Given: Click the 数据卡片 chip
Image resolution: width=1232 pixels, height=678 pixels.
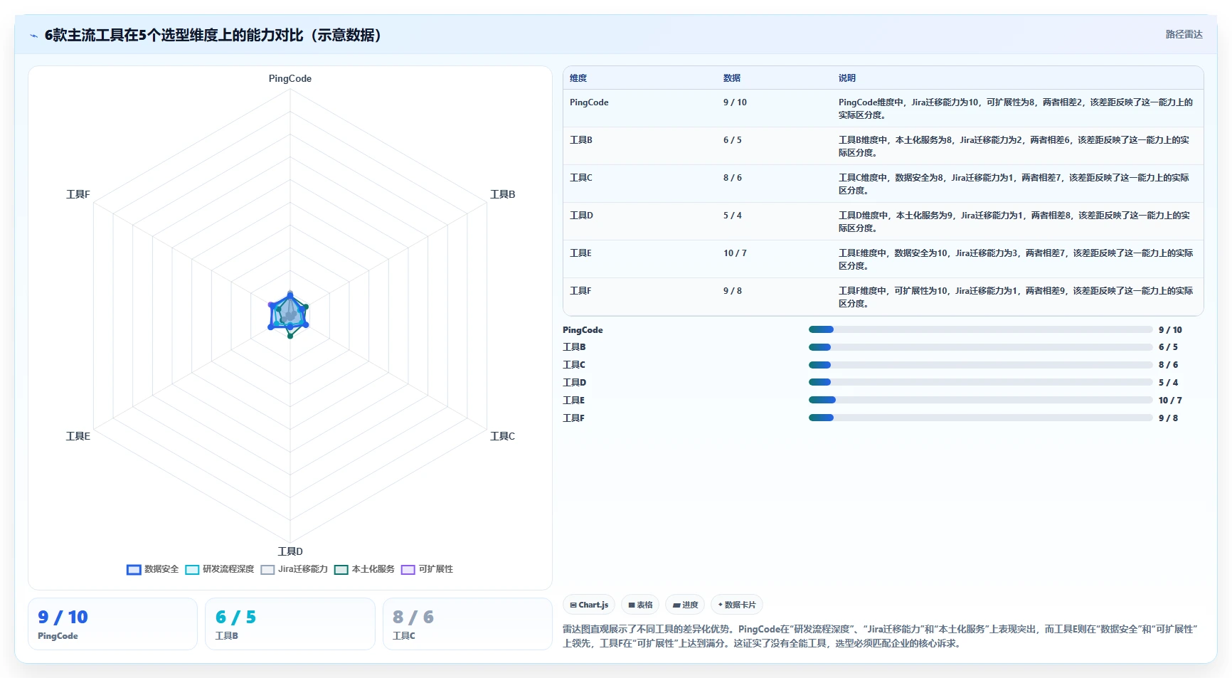Looking at the screenshot, I should point(737,605).
